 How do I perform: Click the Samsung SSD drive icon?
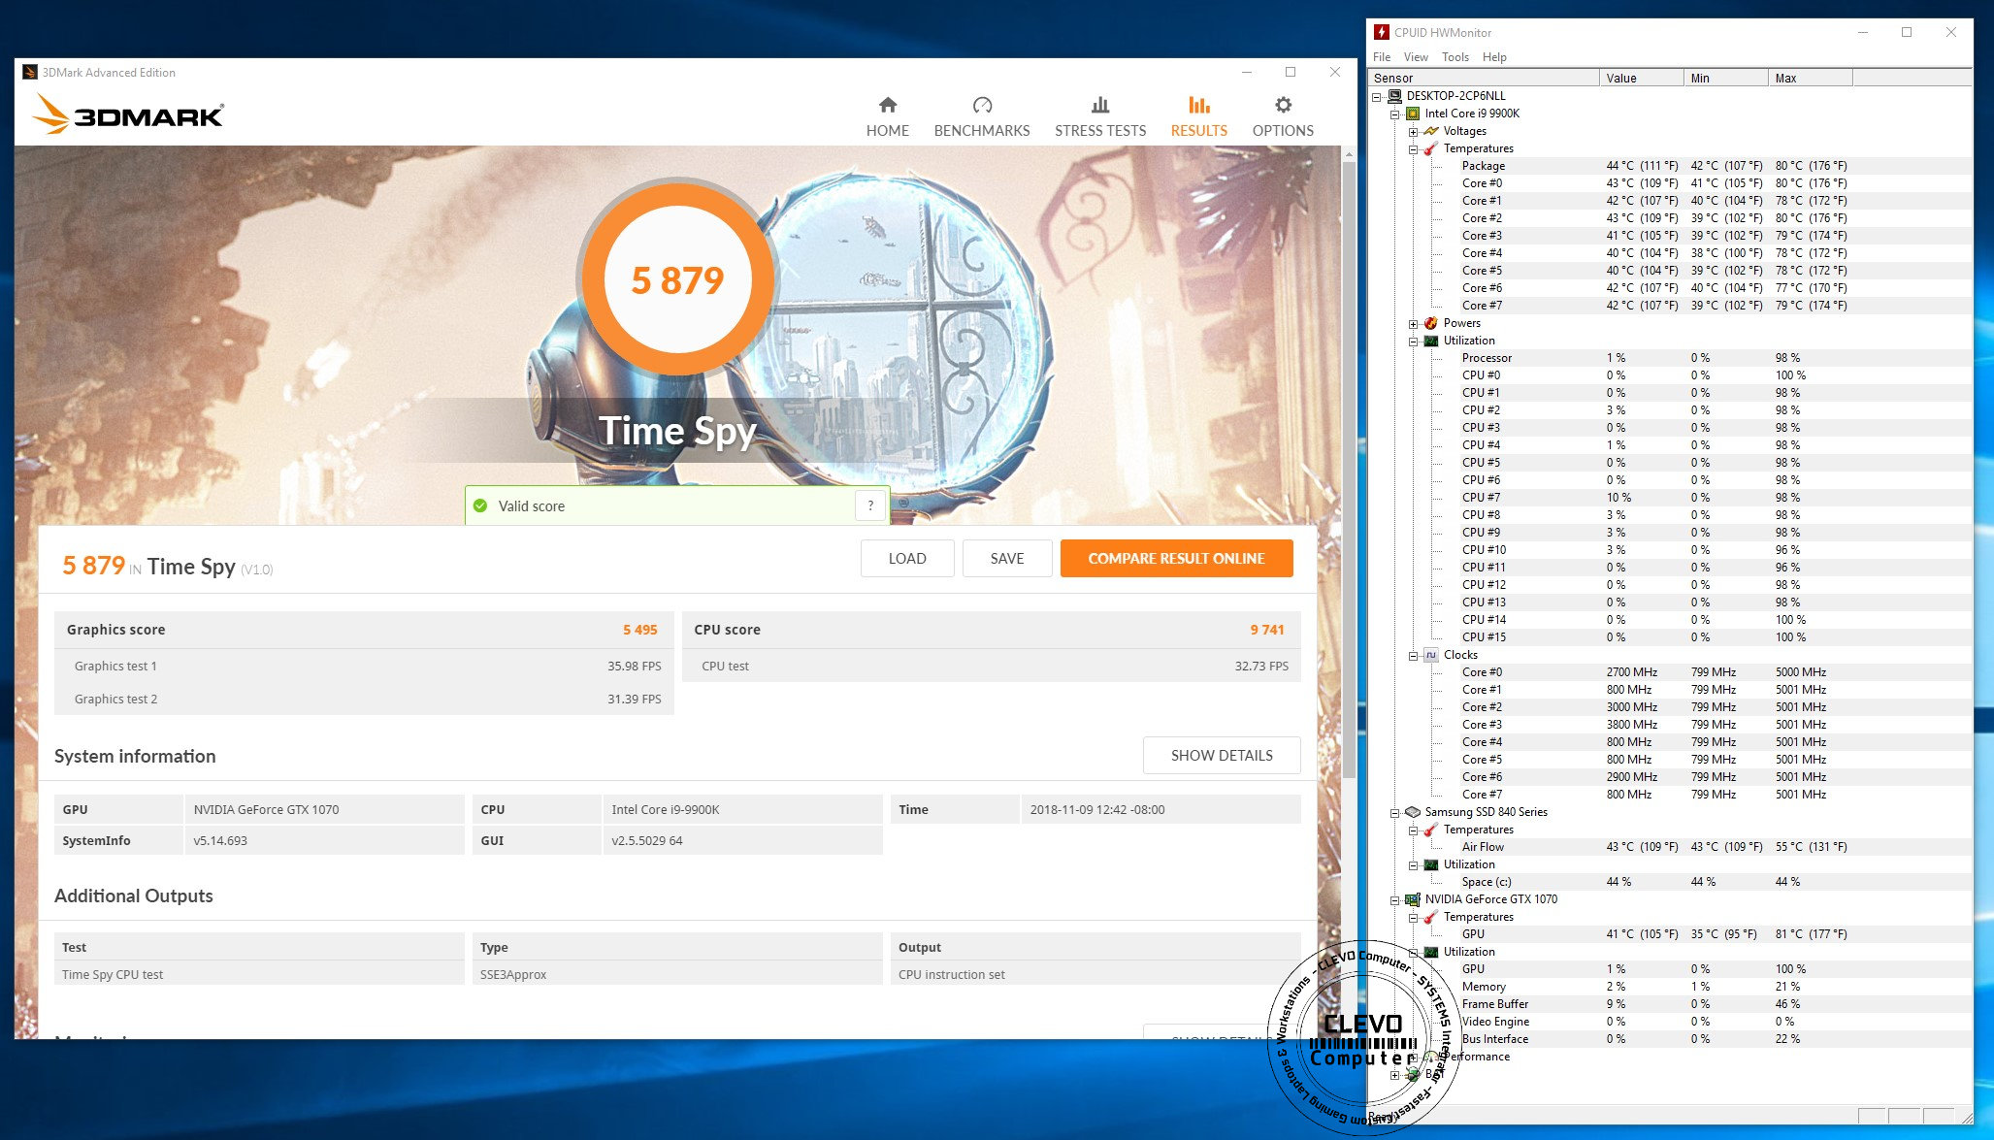pyautogui.click(x=1413, y=812)
